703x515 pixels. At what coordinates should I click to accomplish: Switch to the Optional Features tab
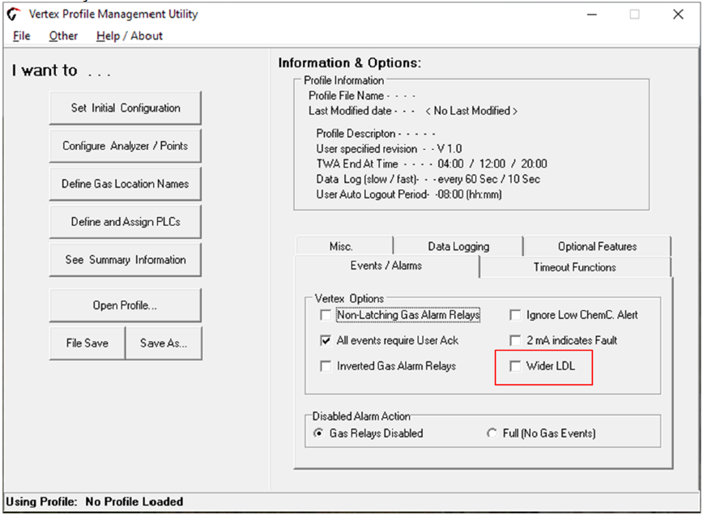pyautogui.click(x=597, y=246)
